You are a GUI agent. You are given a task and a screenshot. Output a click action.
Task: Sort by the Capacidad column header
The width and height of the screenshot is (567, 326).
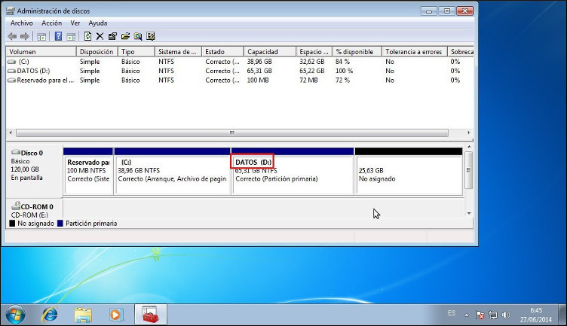(270, 52)
